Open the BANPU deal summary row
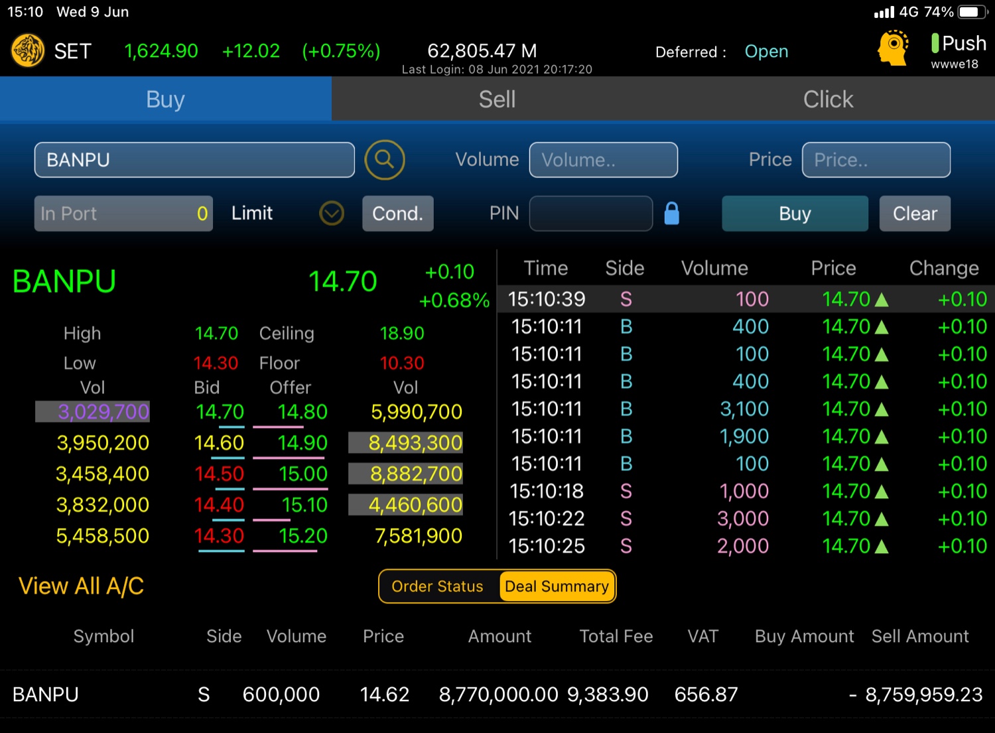 tap(497, 695)
